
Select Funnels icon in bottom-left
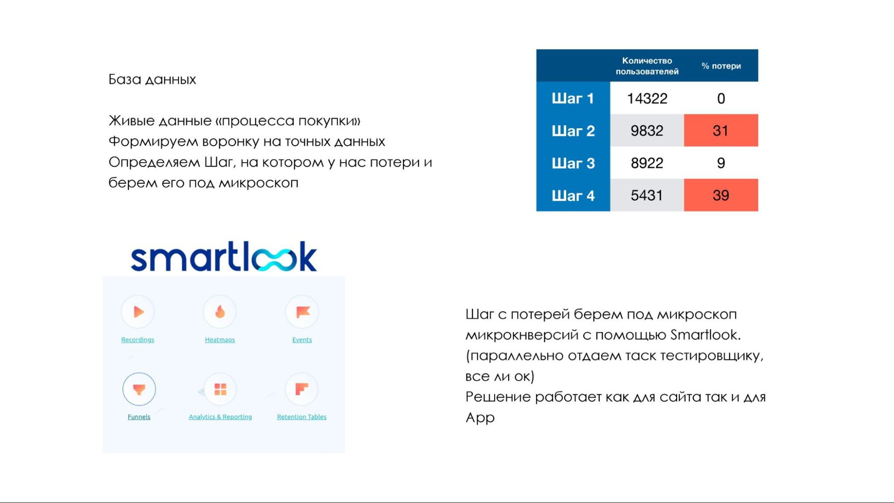coord(138,389)
